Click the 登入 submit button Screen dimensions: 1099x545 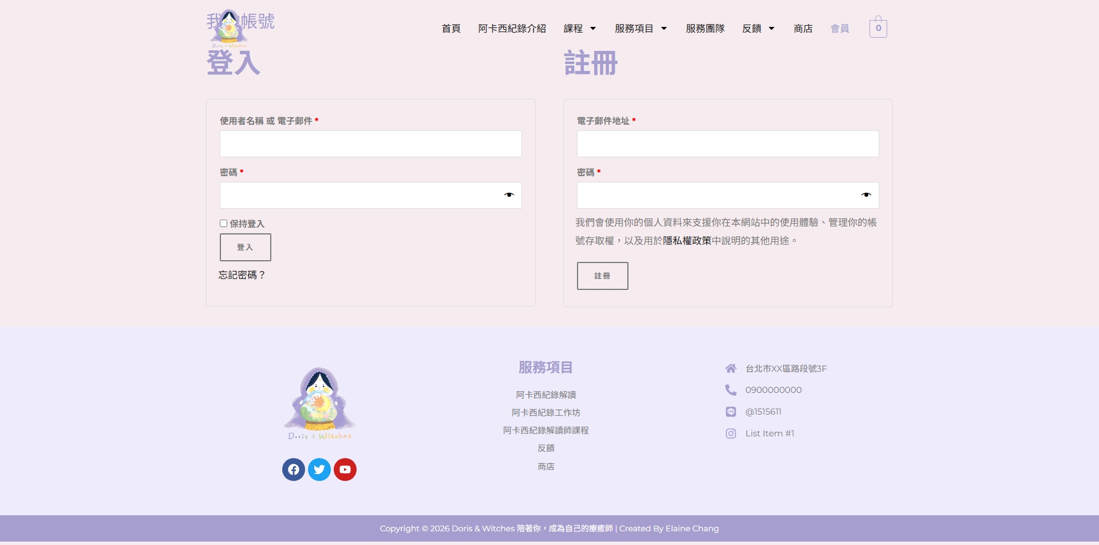(246, 247)
